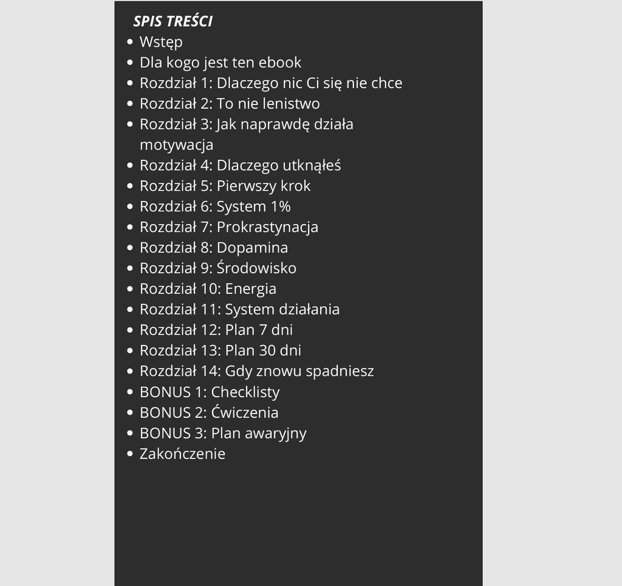Select Rozdział 13: Plan 30 dni
The image size is (622, 586).
220,351
